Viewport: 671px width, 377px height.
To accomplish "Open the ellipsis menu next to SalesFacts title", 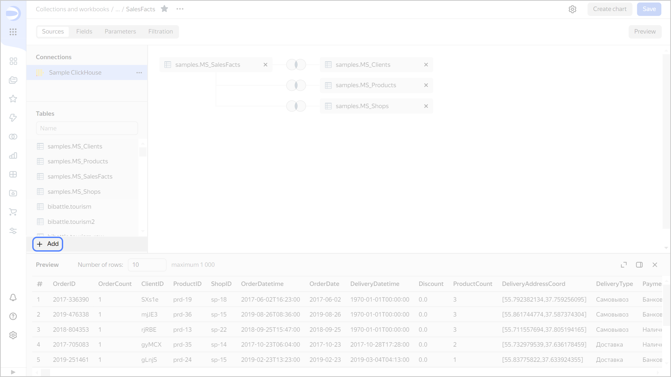I will click(180, 9).
